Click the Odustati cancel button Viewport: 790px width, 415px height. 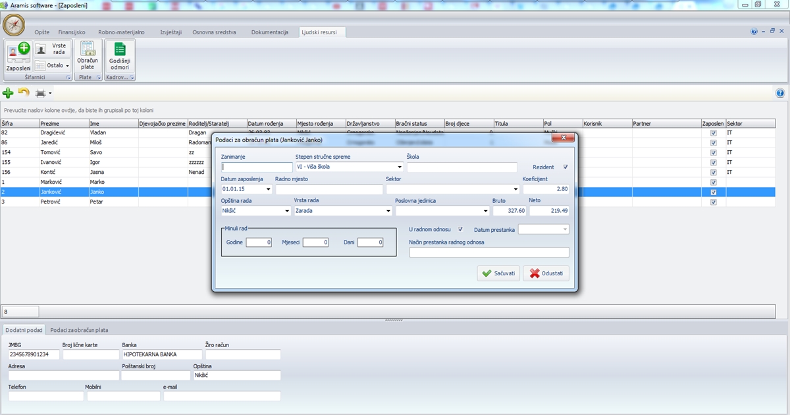[546, 273]
